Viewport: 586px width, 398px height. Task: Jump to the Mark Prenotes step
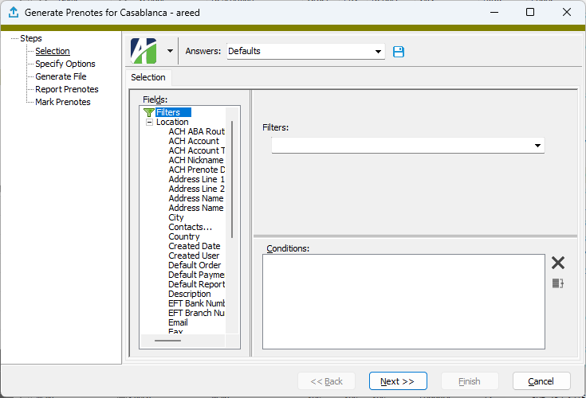click(62, 102)
